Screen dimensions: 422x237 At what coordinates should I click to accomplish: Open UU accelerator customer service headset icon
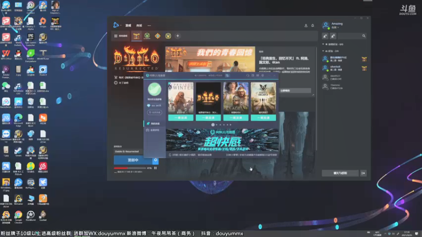pos(247,75)
